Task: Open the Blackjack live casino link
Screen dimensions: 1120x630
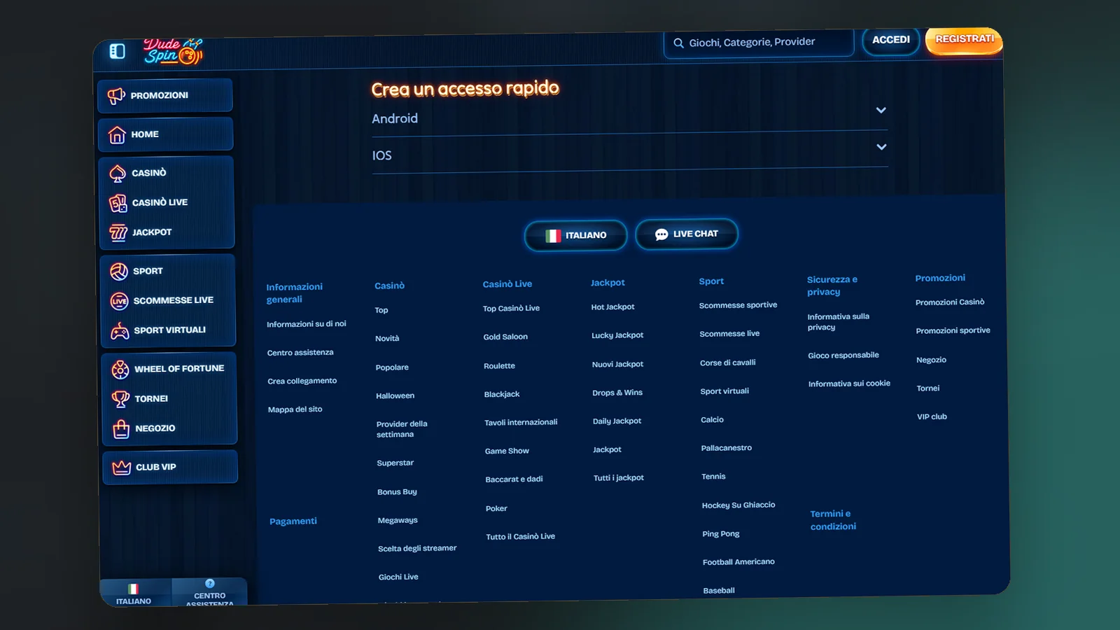Action: (502, 395)
